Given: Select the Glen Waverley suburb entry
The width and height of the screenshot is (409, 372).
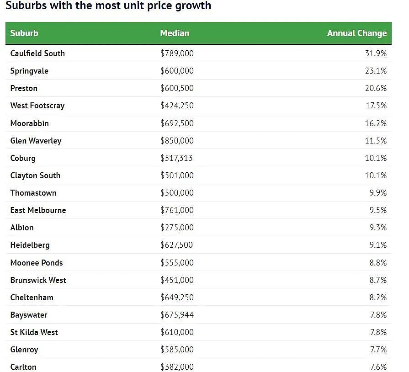Looking at the screenshot, I should click(x=36, y=141).
